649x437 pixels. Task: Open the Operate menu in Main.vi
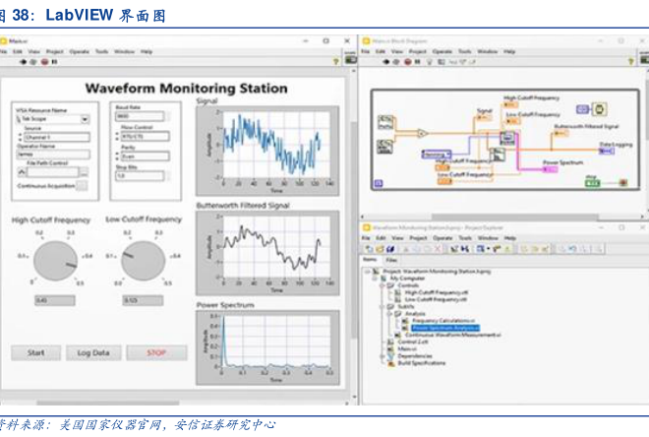pyautogui.click(x=79, y=51)
